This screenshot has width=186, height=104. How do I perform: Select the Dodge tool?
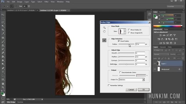pyautogui.click(x=3, y=64)
